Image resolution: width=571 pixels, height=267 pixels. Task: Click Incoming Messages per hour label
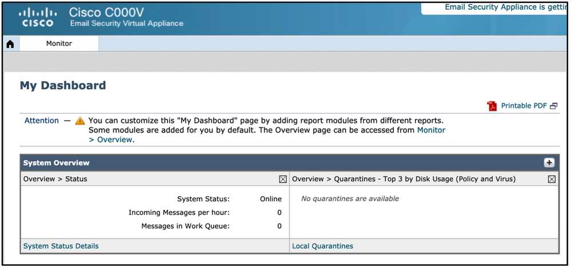coord(179,212)
